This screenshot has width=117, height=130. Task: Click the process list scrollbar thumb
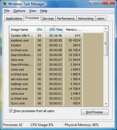(106, 44)
